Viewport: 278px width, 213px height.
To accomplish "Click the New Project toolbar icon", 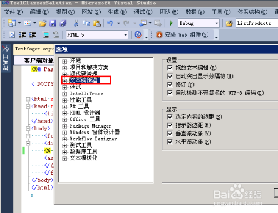I will [12, 23].
